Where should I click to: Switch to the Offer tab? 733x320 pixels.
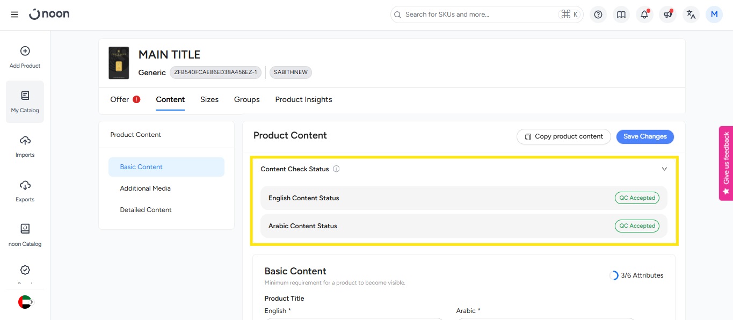coord(120,99)
